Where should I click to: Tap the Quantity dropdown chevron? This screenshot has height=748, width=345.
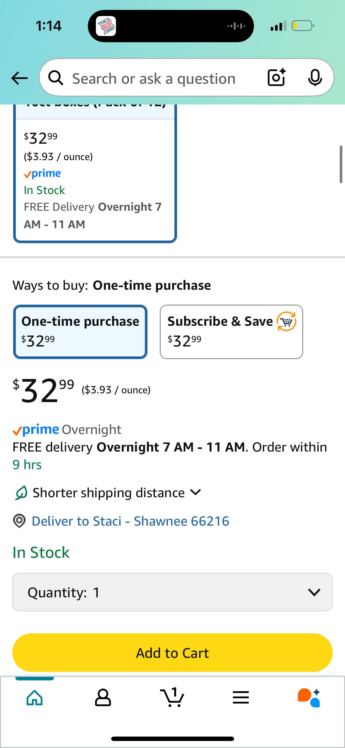tap(314, 592)
